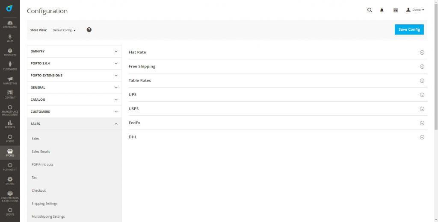Image resolution: width=438 pixels, height=222 pixels.
Task: Click the page vertical scrollbar
Action: [436, 65]
